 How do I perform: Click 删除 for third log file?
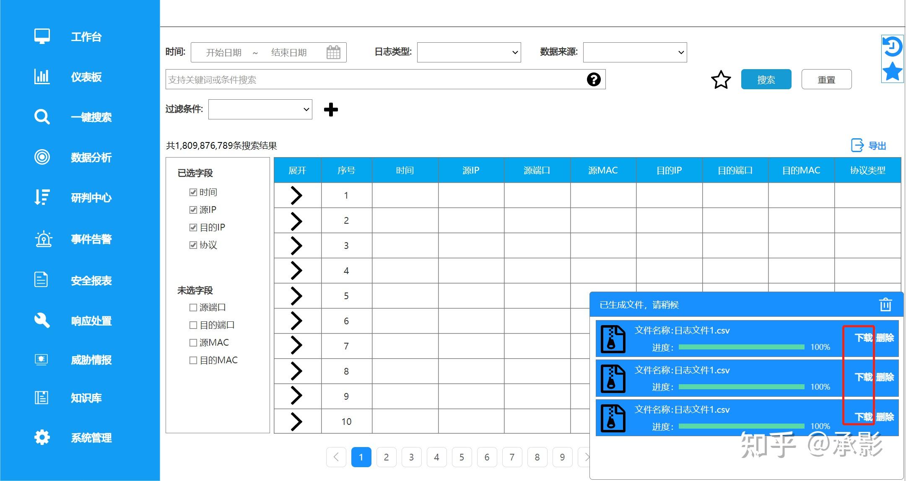coord(885,417)
